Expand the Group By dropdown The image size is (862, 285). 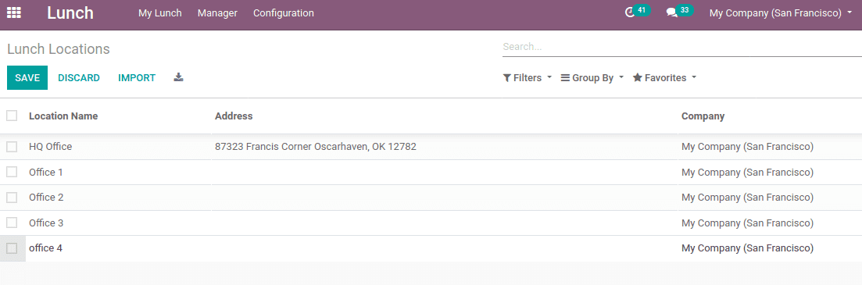592,78
